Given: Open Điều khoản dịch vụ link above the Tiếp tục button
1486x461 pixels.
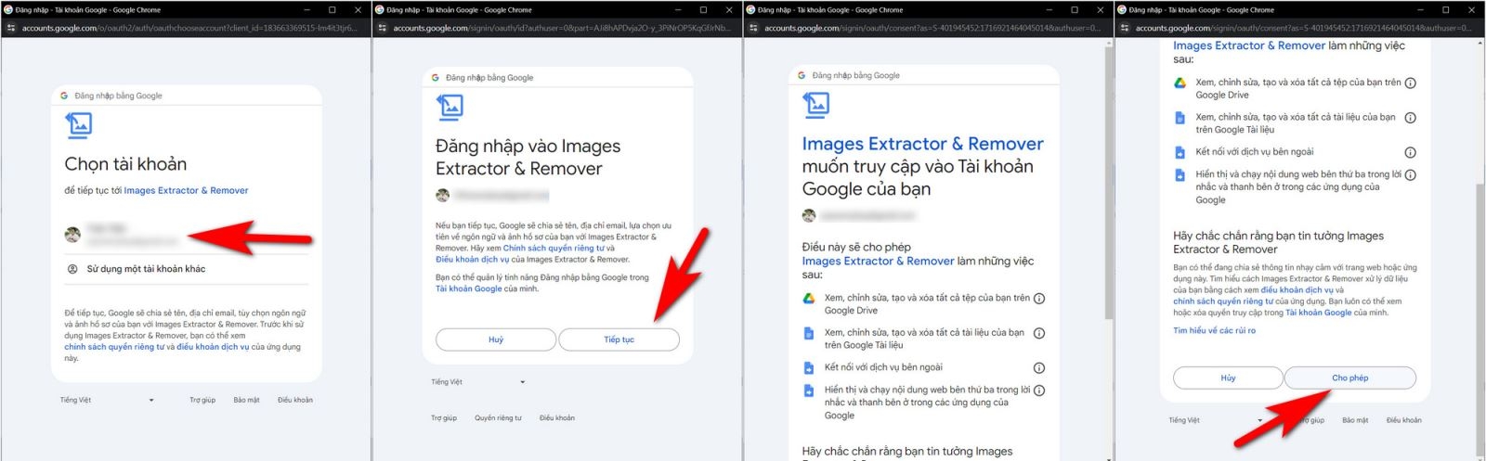Looking at the screenshot, I should coord(473,260).
